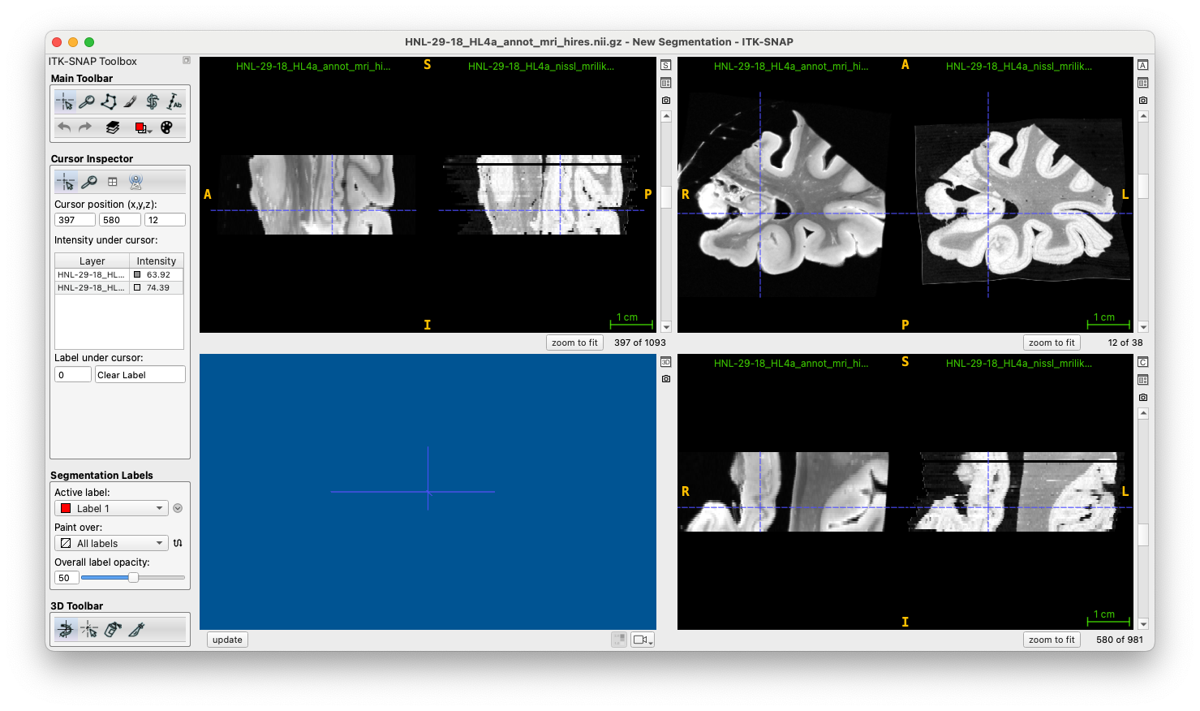The width and height of the screenshot is (1200, 711).
Task: Open label options circular arrow button
Action: pyautogui.click(x=178, y=508)
